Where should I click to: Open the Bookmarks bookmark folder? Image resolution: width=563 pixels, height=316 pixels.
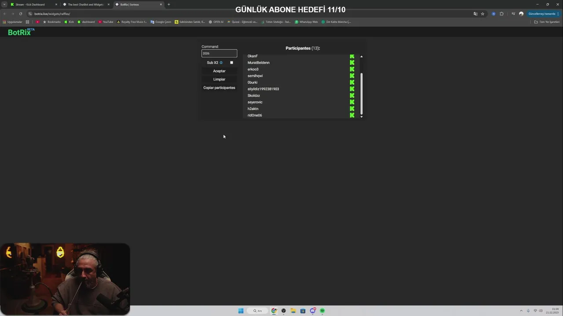tap(51, 22)
